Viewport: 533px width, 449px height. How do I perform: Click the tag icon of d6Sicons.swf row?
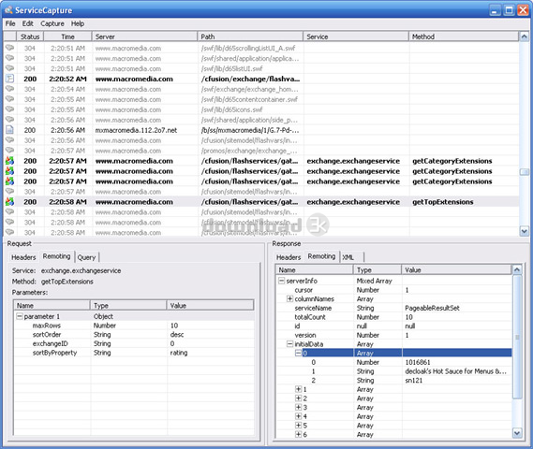[x=10, y=109]
